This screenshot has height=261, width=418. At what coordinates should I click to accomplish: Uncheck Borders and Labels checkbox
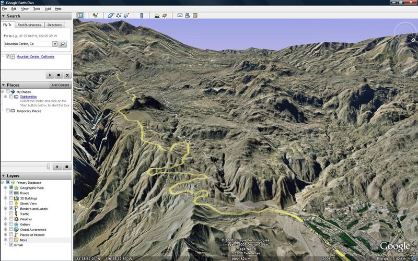click(x=11, y=208)
